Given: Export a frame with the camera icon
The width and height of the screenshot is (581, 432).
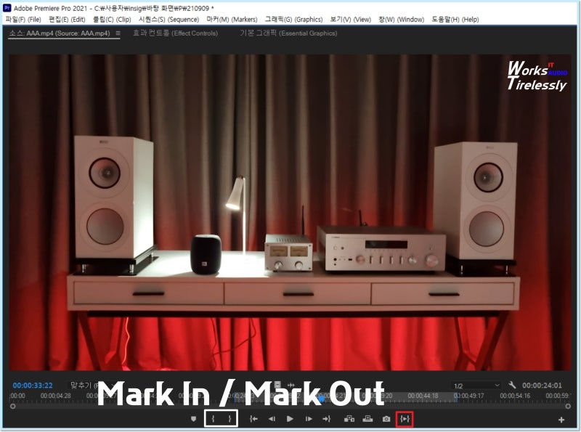Looking at the screenshot, I should coord(386,419).
